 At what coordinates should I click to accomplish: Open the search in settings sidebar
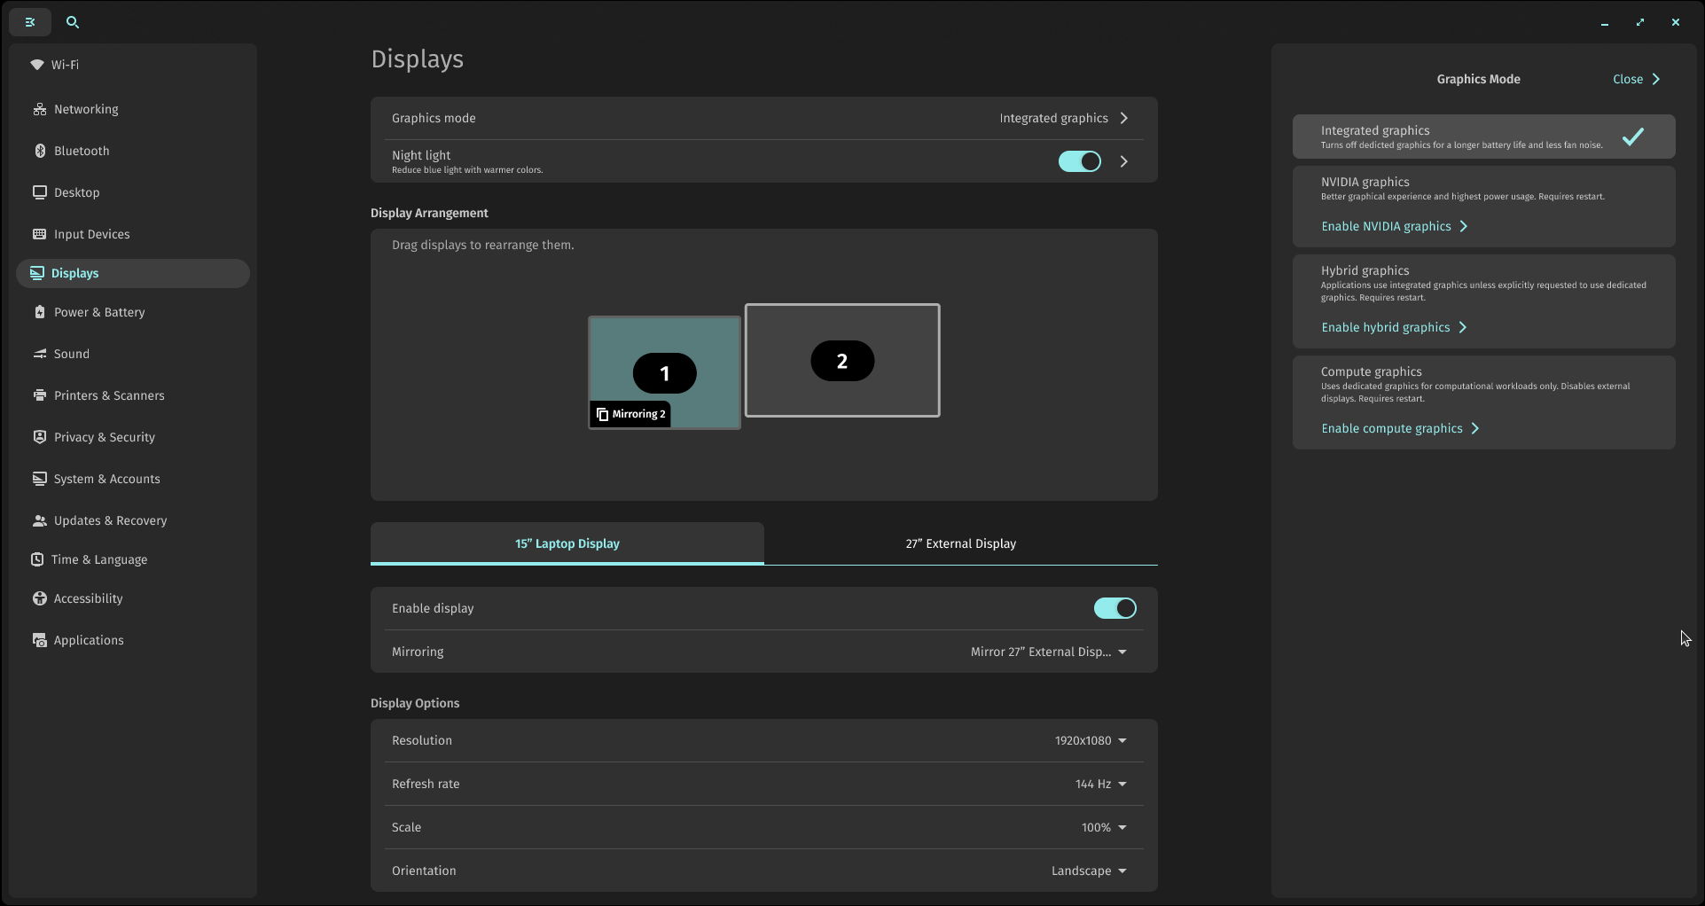72,22
